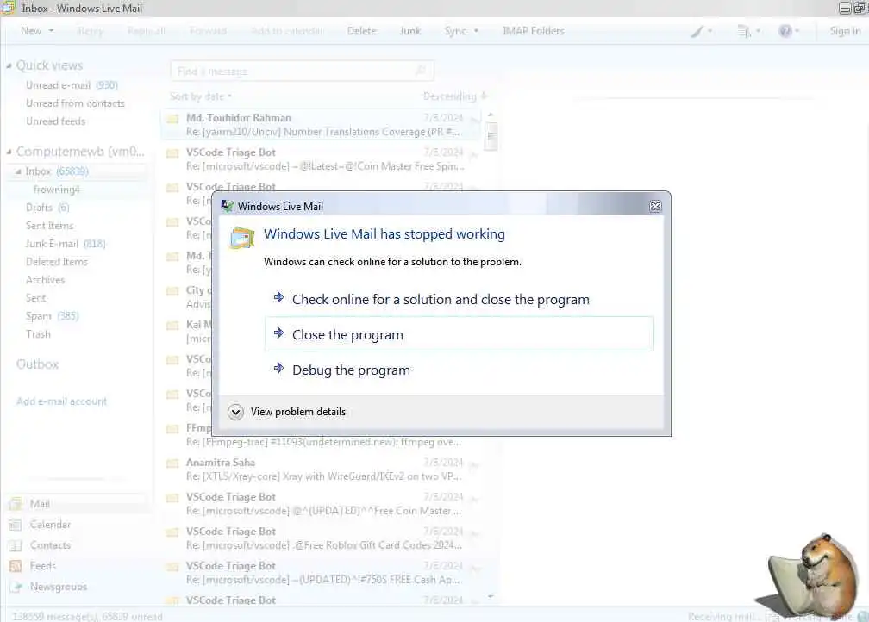Open the Help question mark icon
869x622 pixels.
click(785, 31)
